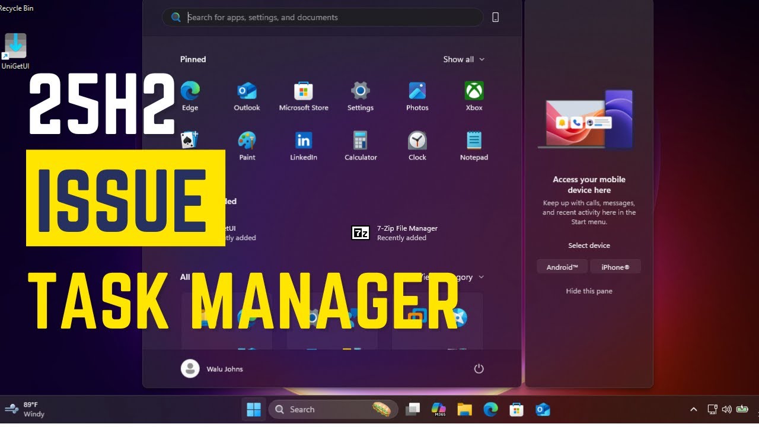Open Microsoft Store from the taskbar
Screen dimensions: 759x427
(x=516, y=409)
